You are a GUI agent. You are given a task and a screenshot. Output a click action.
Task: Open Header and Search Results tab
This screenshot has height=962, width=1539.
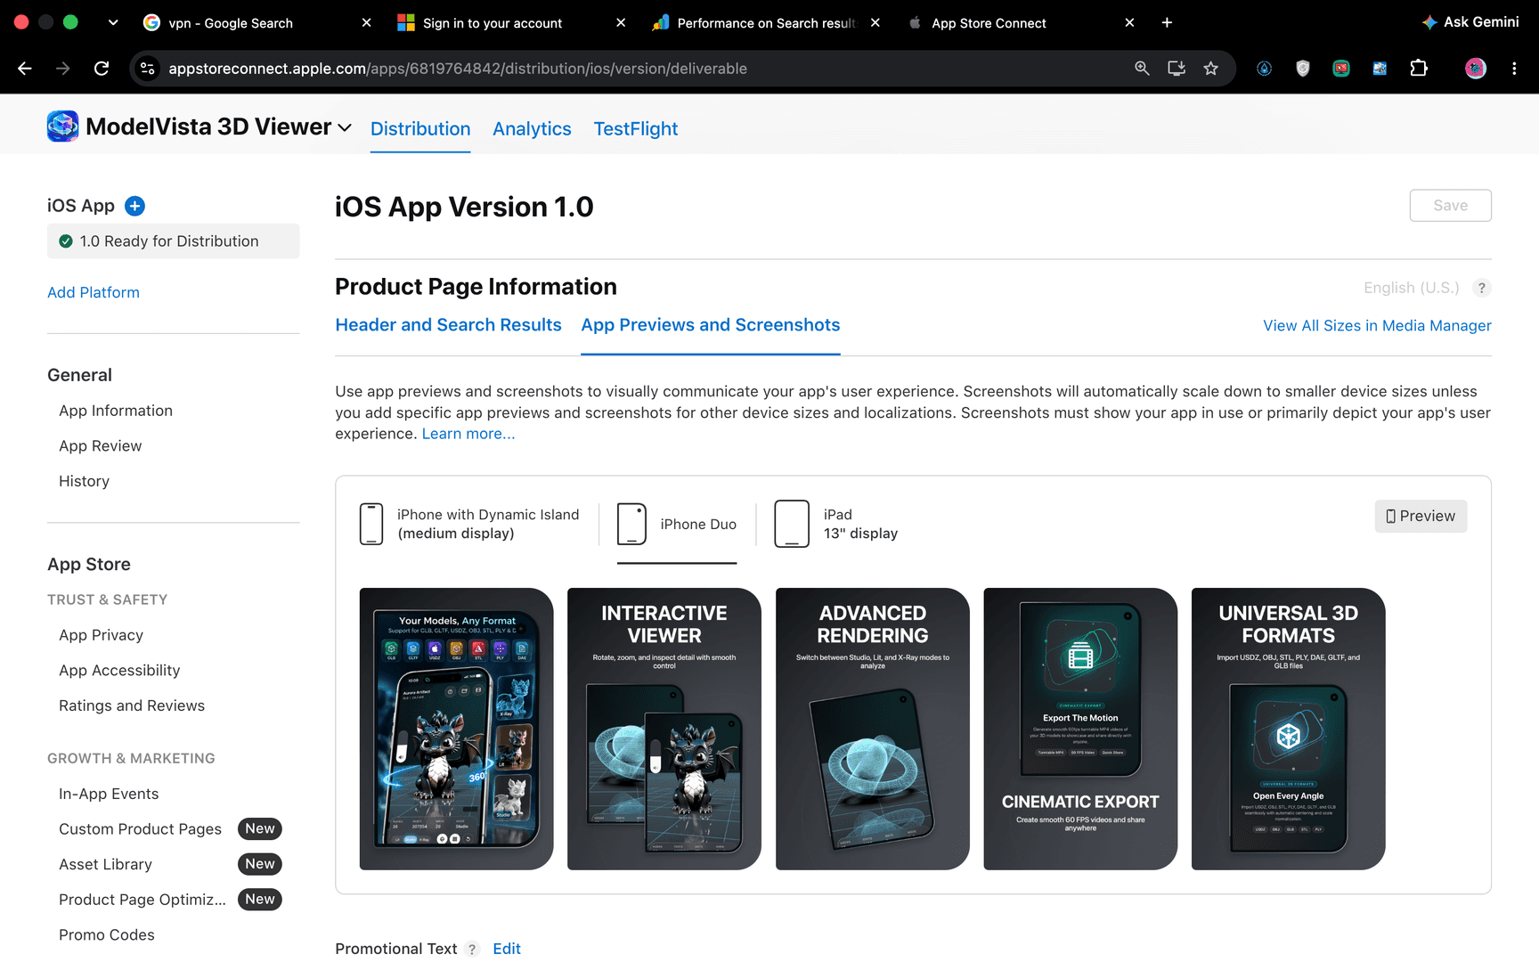pyautogui.click(x=448, y=325)
